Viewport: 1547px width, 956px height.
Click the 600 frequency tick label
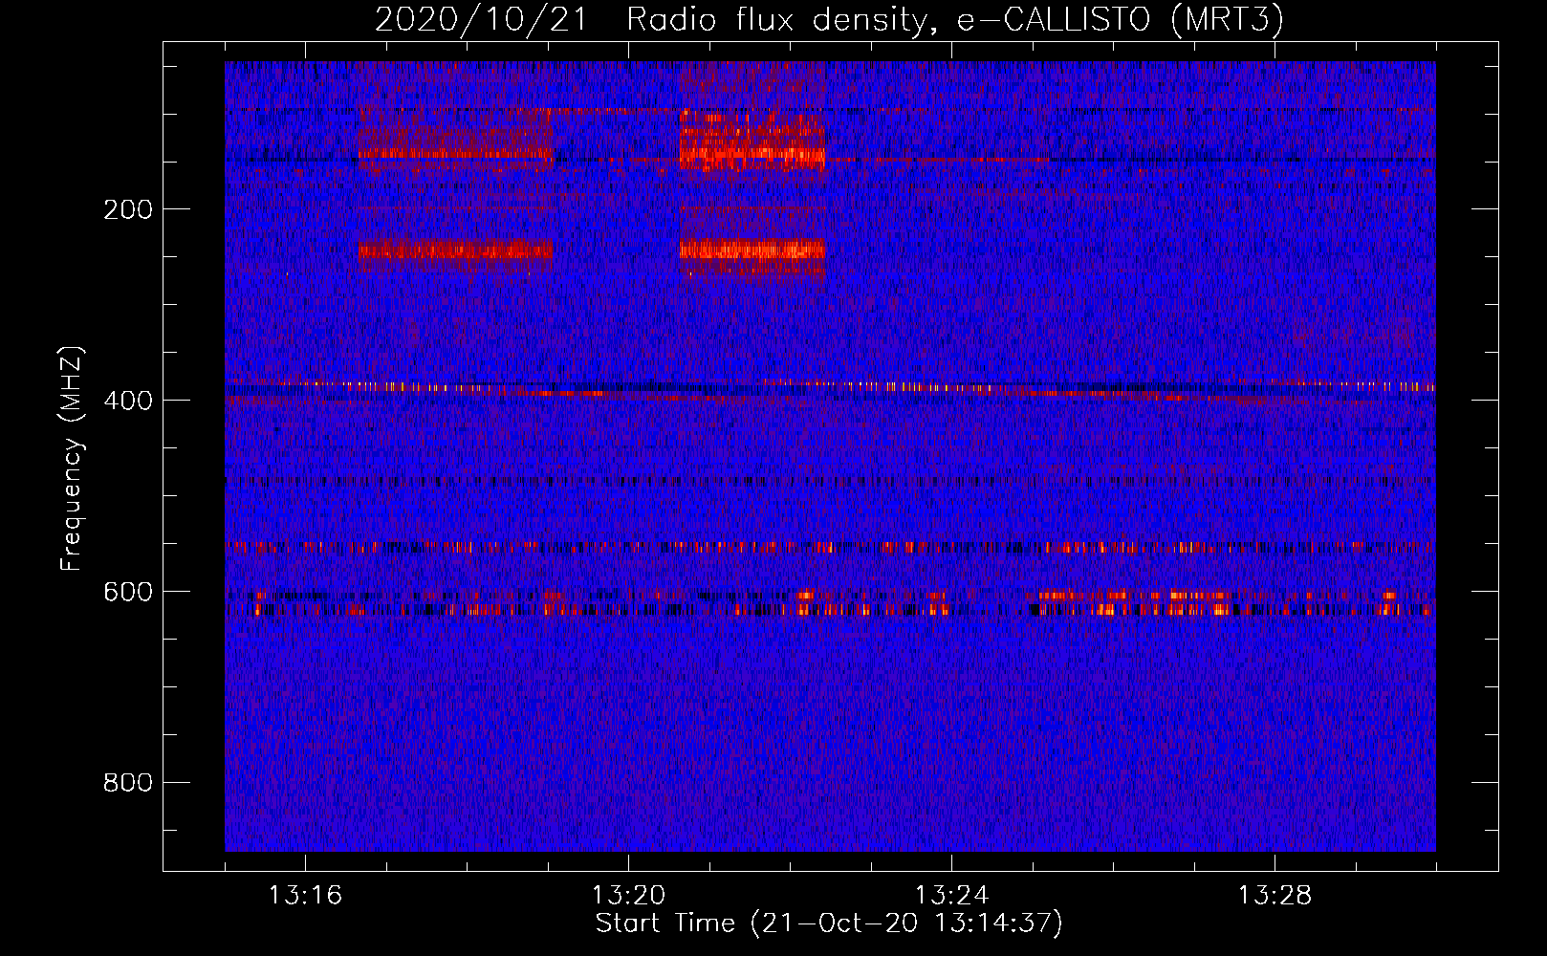[x=128, y=592]
